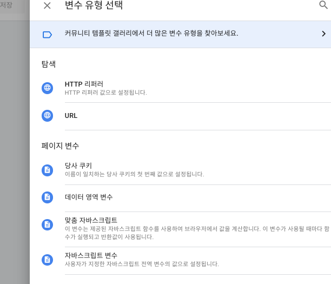The image size is (331, 284).
Task: Click the 탐색 section heading
Action: click(49, 64)
